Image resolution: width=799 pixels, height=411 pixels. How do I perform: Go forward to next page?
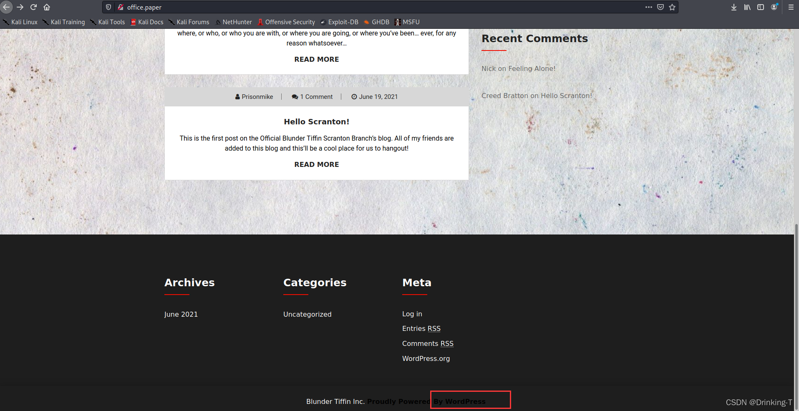[x=20, y=7]
